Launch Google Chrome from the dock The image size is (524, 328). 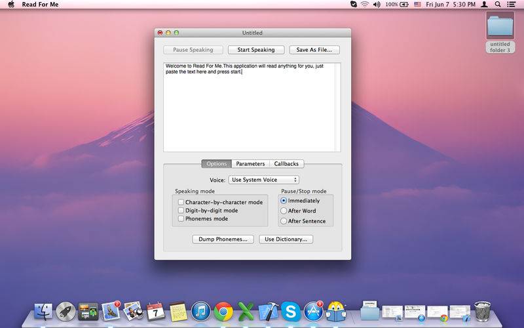pos(223,312)
